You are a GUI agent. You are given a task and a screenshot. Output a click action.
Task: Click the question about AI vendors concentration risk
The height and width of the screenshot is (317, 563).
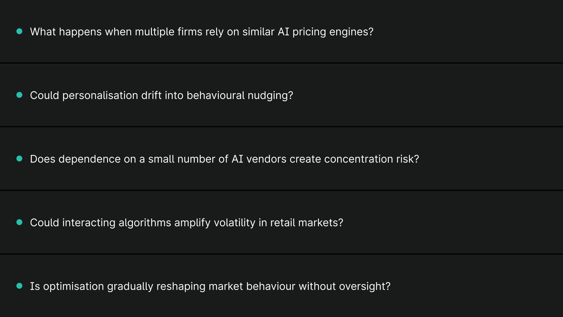pyautogui.click(x=224, y=159)
